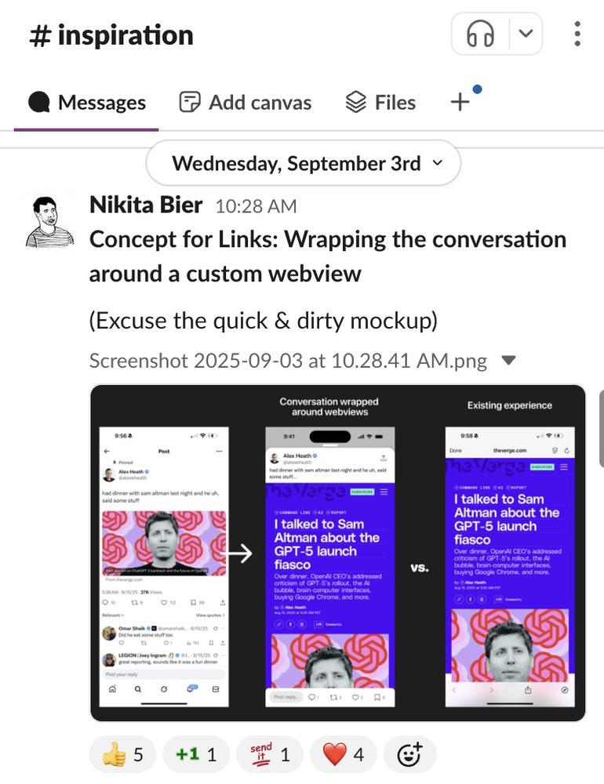Screen dimensions: 604x784
Task: Click the 10:28 AM message timestamp
Action: tap(256, 206)
